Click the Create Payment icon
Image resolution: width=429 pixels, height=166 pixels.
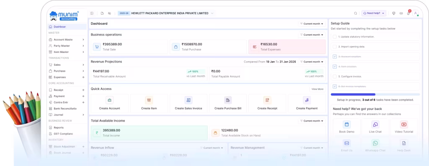[307, 100]
